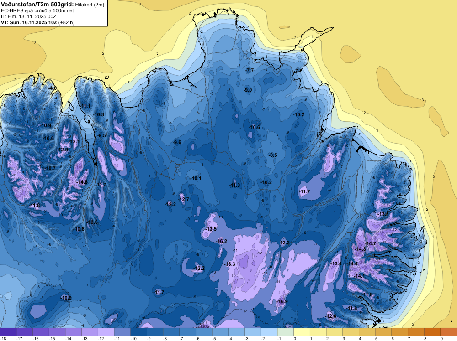Click legend swatch between -5 and -4
The height and width of the screenshot is (341, 457).
pos(220,332)
